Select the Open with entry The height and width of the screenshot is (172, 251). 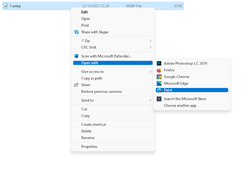pyautogui.click(x=113, y=63)
